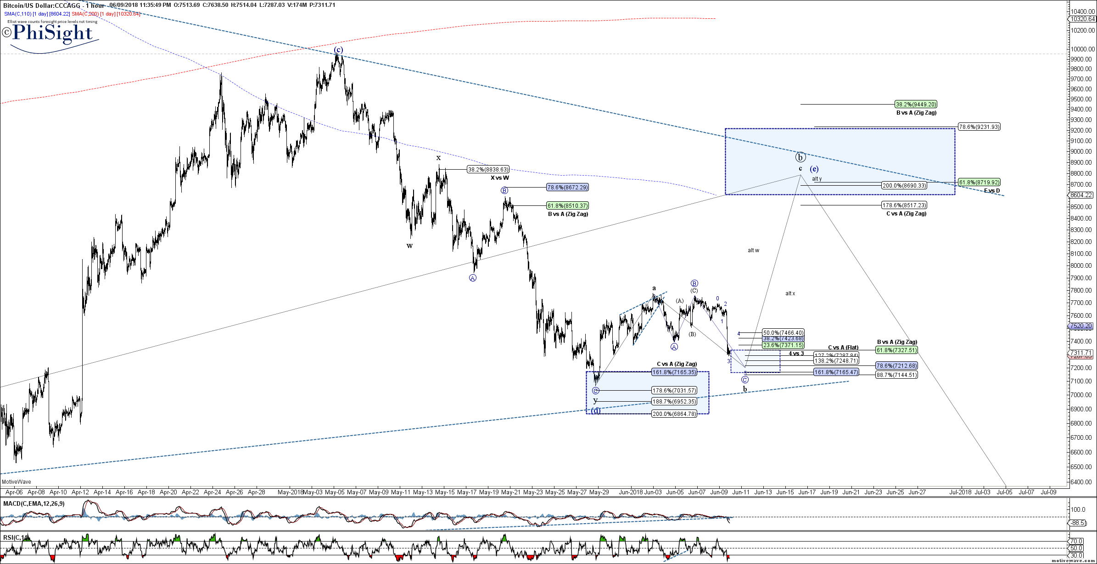Click the 8604.22 SMA price axis tag
This screenshot has height=564, width=1097.
click(x=1082, y=195)
